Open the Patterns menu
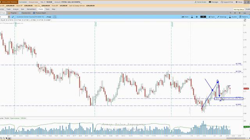 point(244,17)
